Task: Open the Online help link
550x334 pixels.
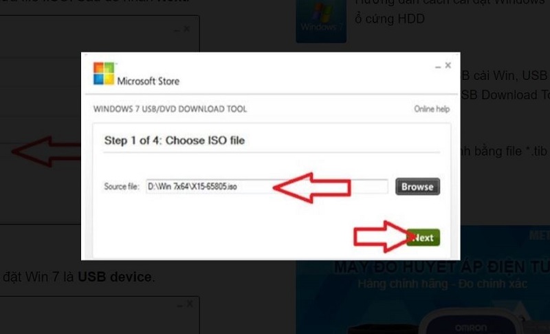Action: point(432,109)
